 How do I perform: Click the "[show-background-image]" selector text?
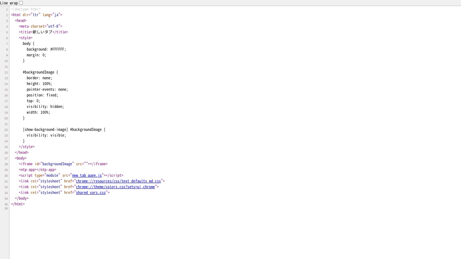coord(45,129)
